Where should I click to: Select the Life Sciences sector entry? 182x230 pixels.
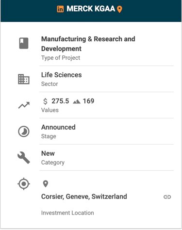[x=62, y=75]
